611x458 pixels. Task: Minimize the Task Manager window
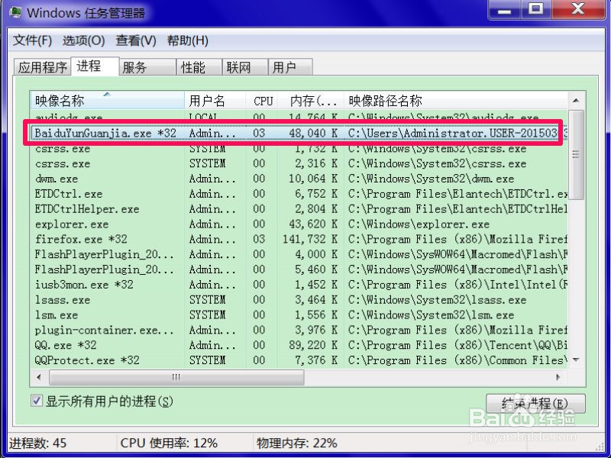click(504, 9)
